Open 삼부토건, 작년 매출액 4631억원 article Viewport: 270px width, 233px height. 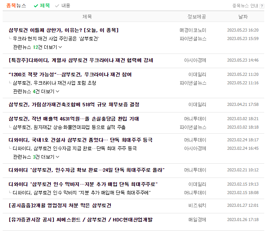[74, 119]
